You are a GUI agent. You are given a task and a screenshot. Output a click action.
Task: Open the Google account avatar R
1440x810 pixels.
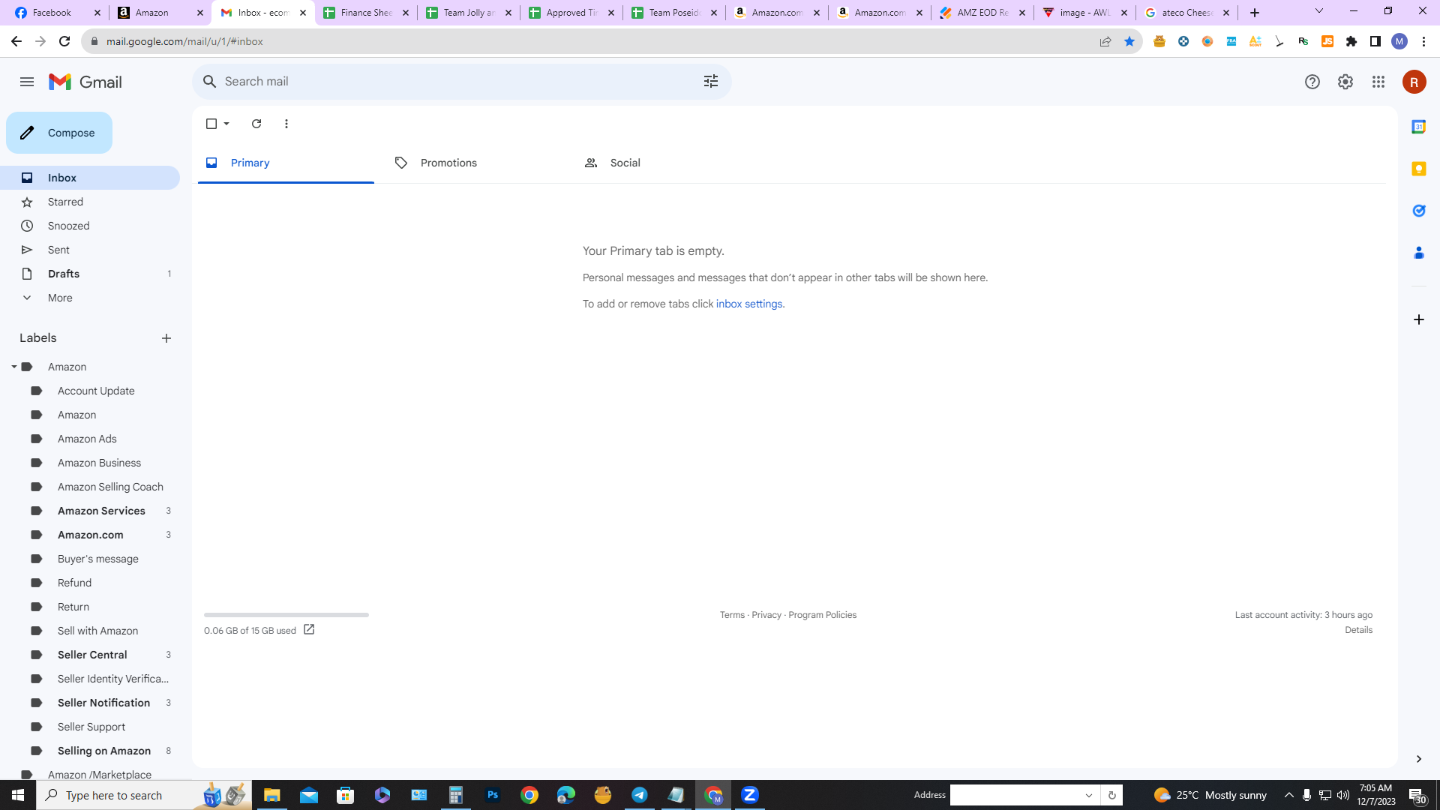[x=1414, y=82]
